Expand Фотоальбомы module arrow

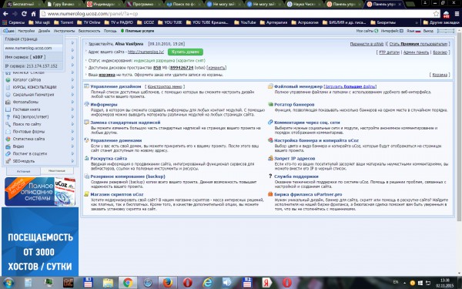[72, 102]
